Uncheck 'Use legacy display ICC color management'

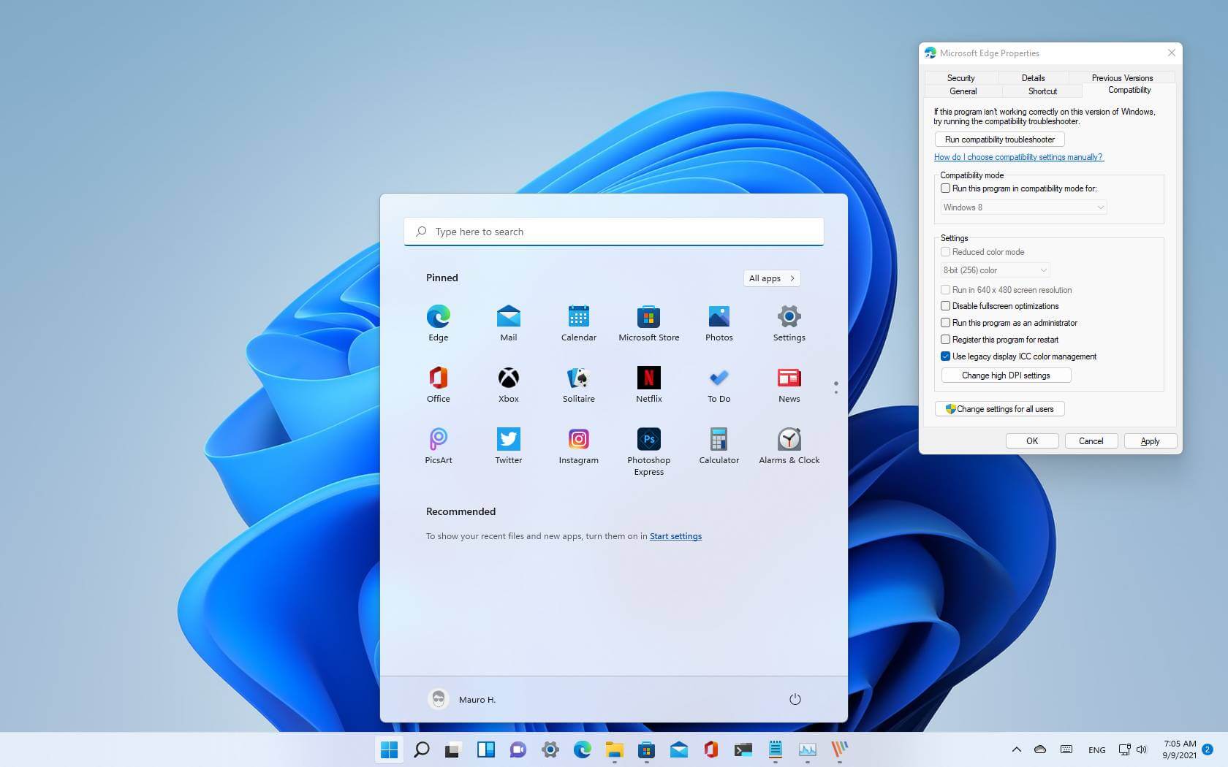tap(945, 356)
